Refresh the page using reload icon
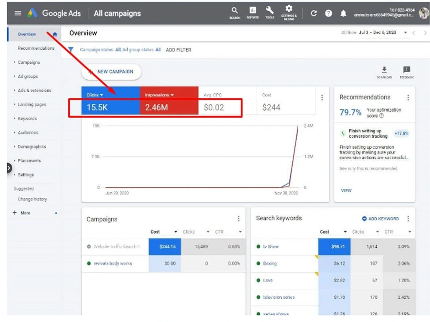430x322 pixels. click(314, 13)
